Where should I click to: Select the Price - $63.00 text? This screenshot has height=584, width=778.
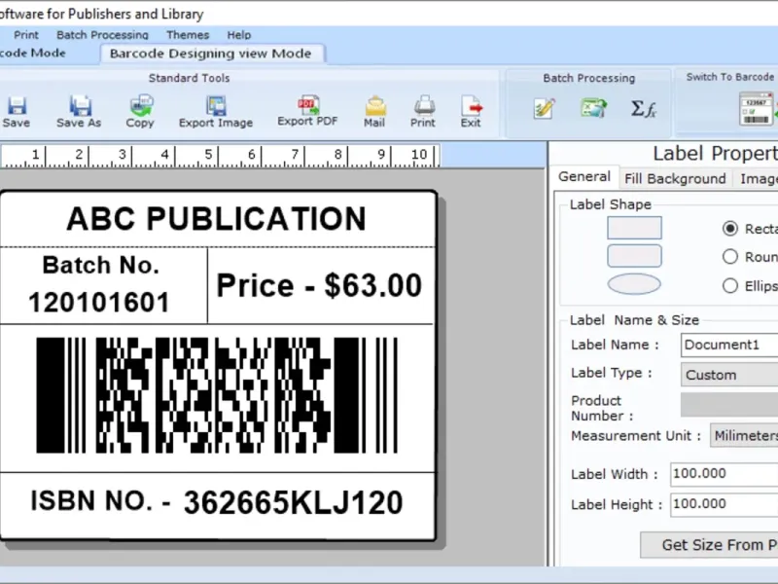point(320,285)
